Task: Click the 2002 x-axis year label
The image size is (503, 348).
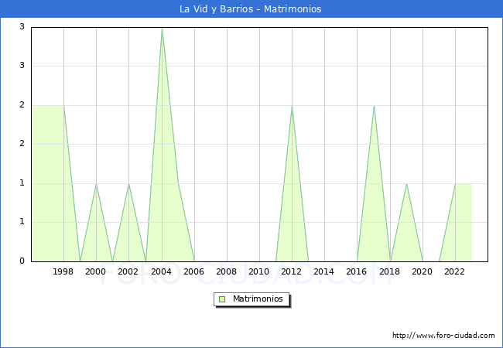Action: coord(128,271)
